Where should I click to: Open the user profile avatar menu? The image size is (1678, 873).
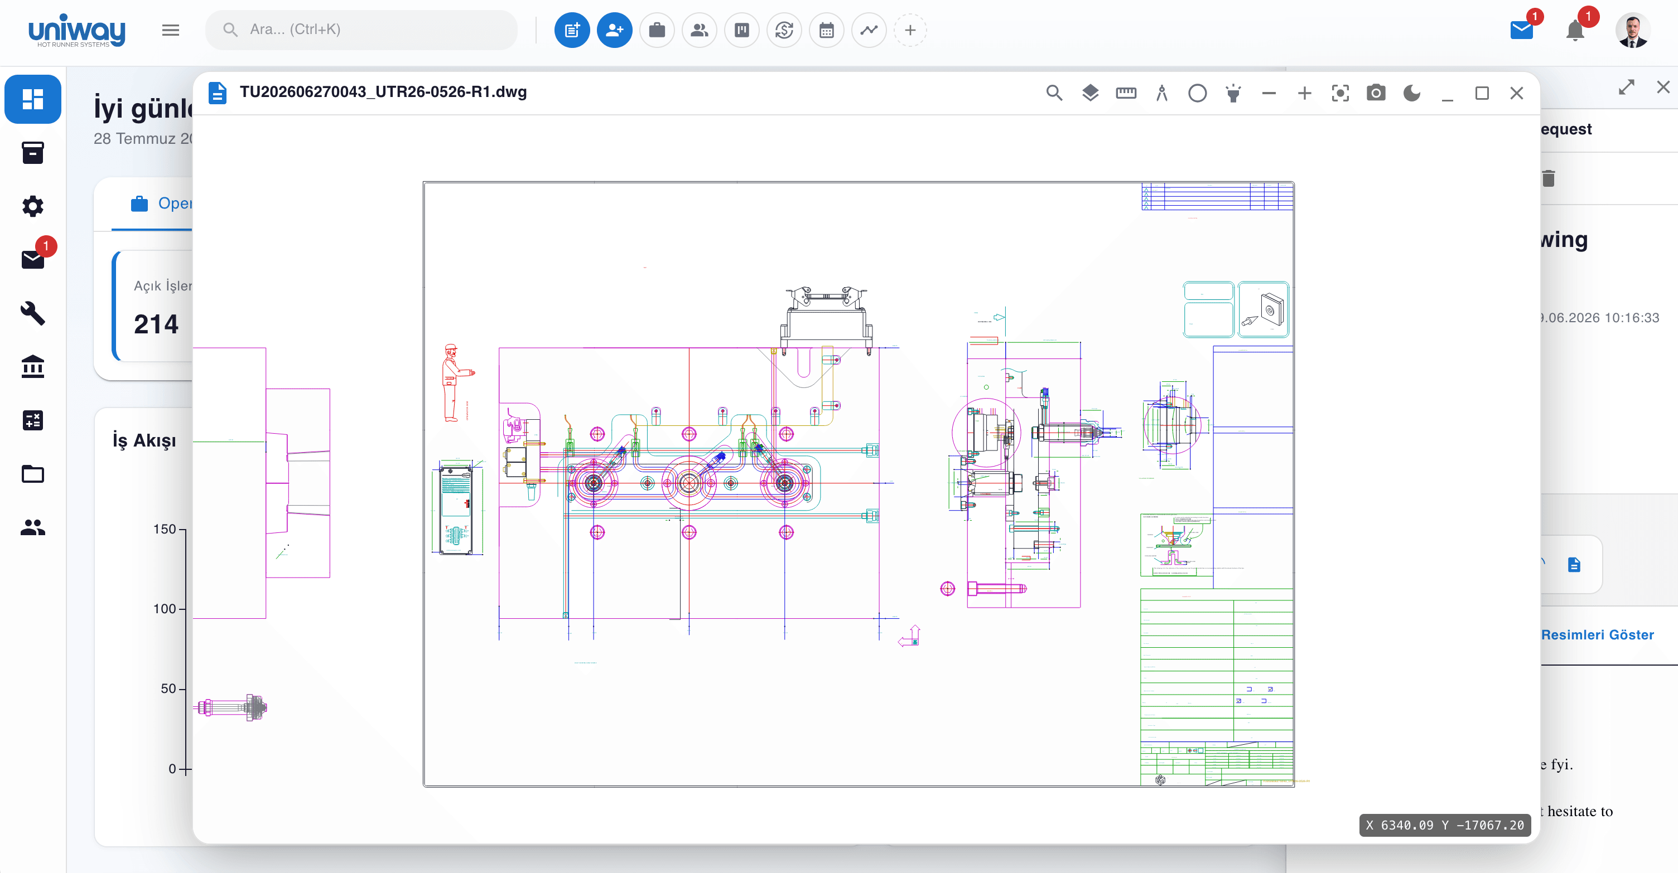click(x=1632, y=30)
